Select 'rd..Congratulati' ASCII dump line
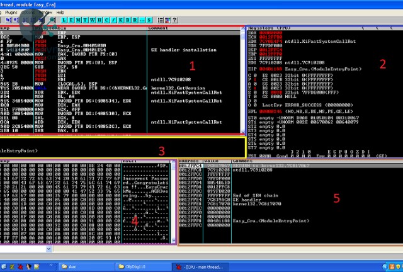The height and width of the screenshot is (272, 403). point(145,183)
